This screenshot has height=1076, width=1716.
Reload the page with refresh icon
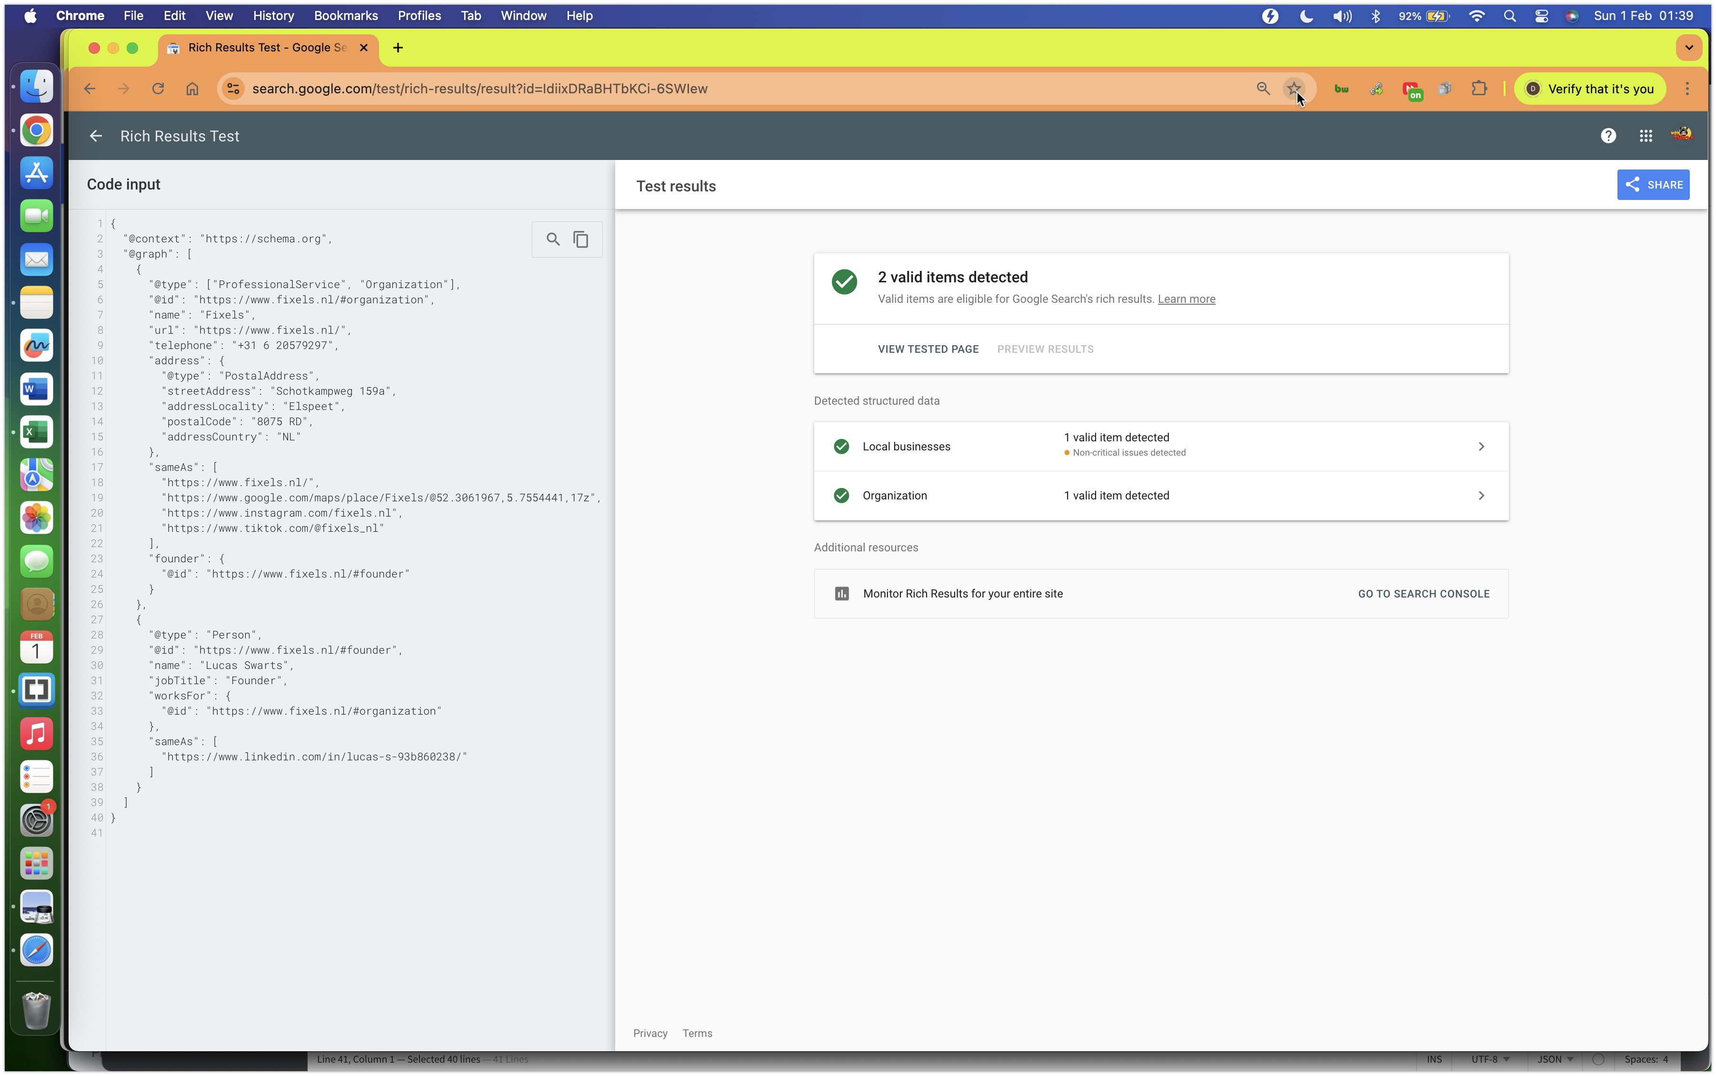(158, 88)
